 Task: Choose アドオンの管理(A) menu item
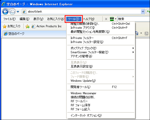(101, 56)
